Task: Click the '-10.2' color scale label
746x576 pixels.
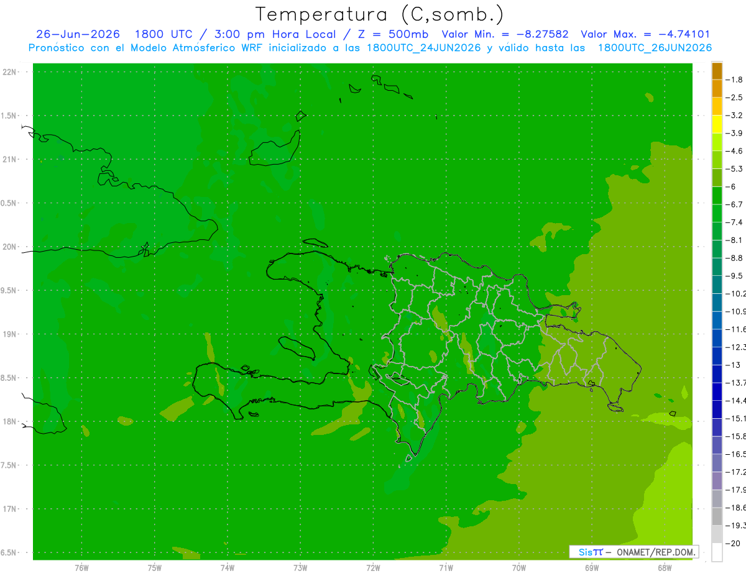Action: [736, 293]
